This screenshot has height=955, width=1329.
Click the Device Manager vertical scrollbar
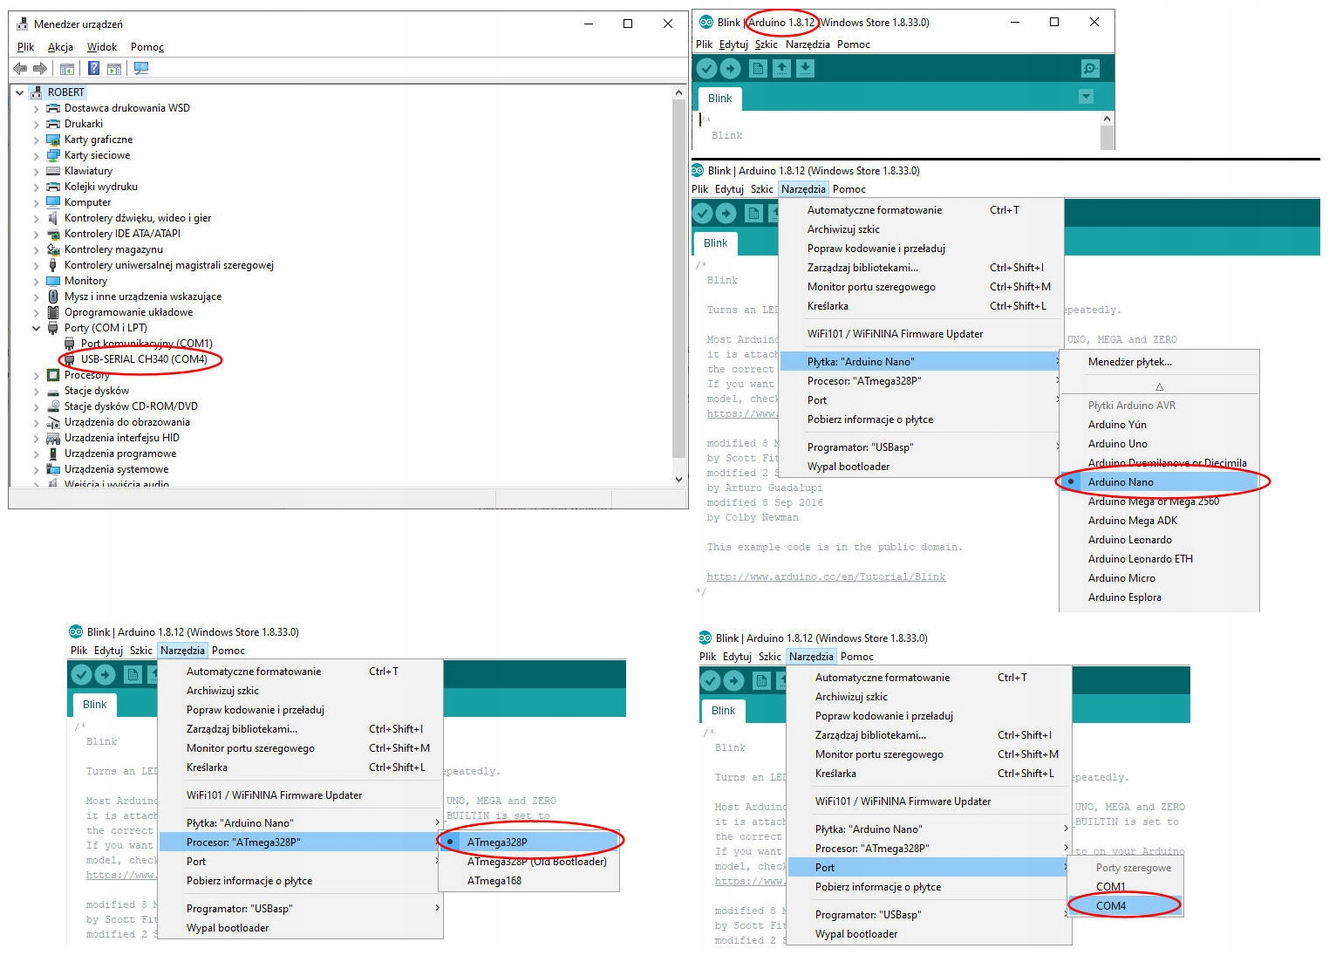678,279
